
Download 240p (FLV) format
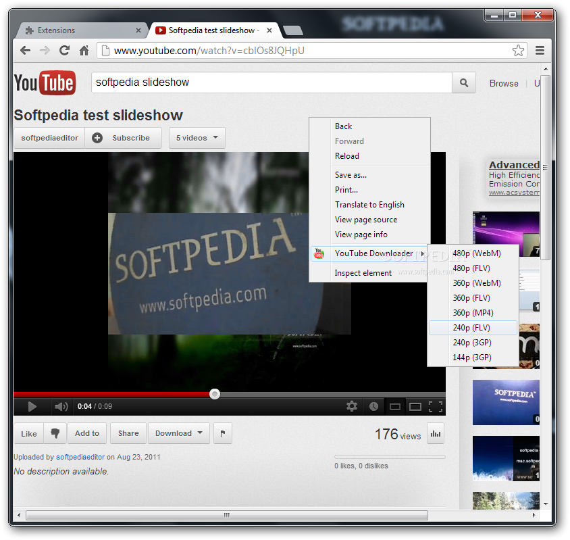point(473,328)
